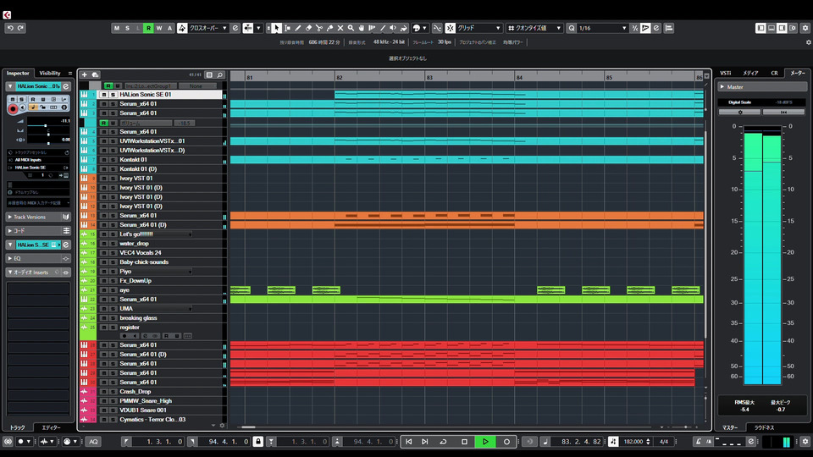The width and height of the screenshot is (813, 457).
Task: Click the tempo value 182.000 field
Action: click(x=634, y=442)
